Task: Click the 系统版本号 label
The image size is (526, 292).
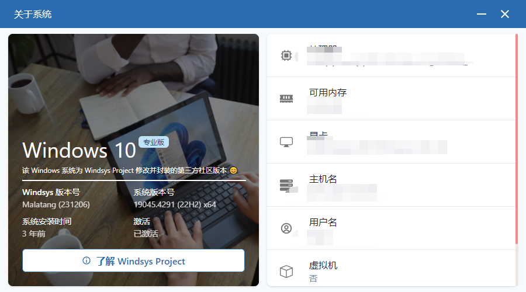Action: pos(154,193)
